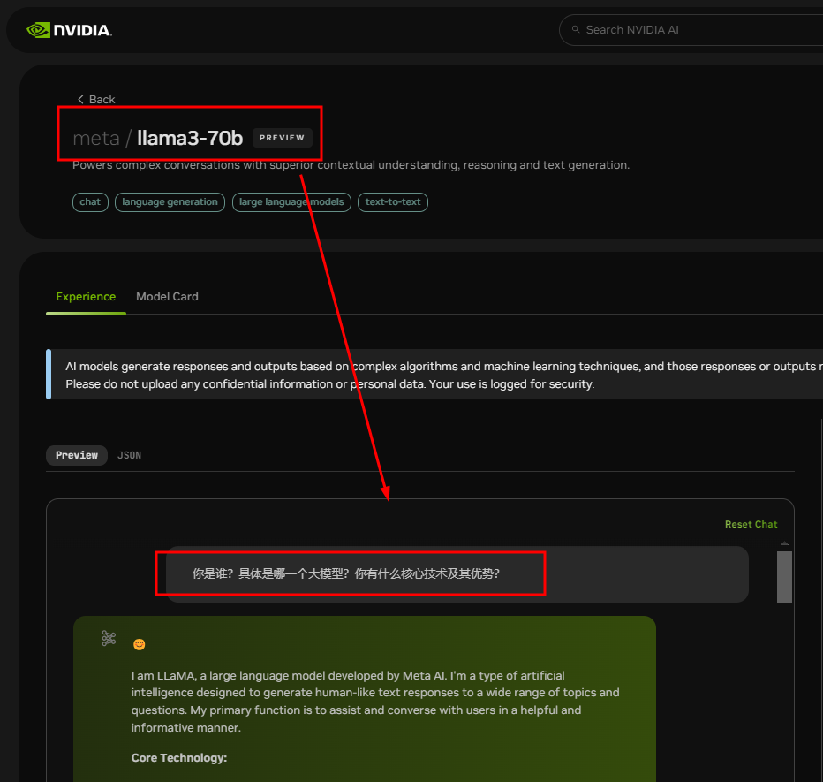
Task: Switch to the Model Card tab
Action: click(167, 297)
